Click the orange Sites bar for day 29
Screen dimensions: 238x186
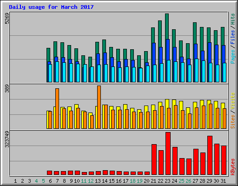pos(211,116)
